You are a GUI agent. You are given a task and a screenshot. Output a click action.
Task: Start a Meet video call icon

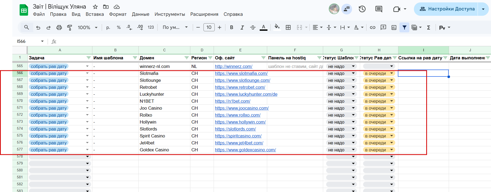pos(396,9)
